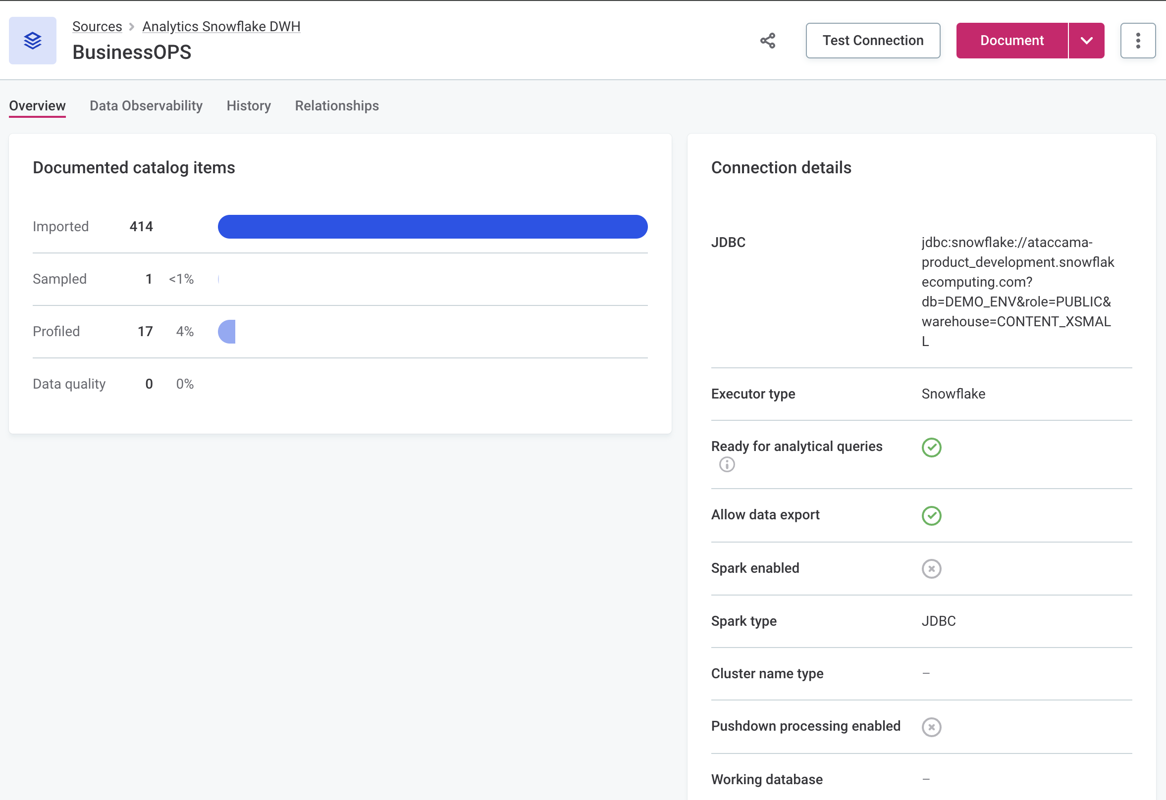
Task: Click the Test Connection button
Action: (873, 41)
